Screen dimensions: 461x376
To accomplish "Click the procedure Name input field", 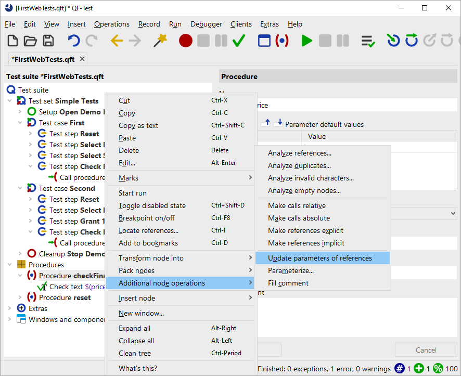I will [357, 105].
